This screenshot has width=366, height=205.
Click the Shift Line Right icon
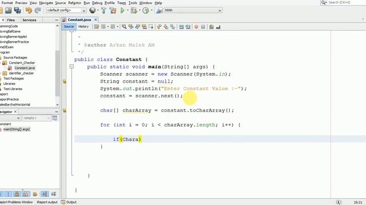(x=188, y=27)
